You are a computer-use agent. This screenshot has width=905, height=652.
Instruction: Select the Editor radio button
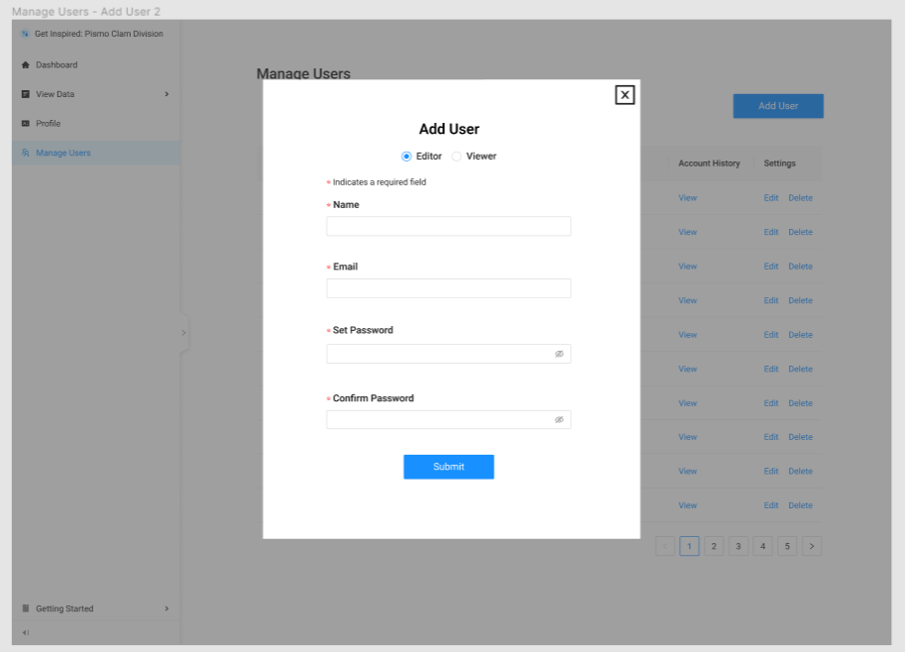[x=406, y=156]
